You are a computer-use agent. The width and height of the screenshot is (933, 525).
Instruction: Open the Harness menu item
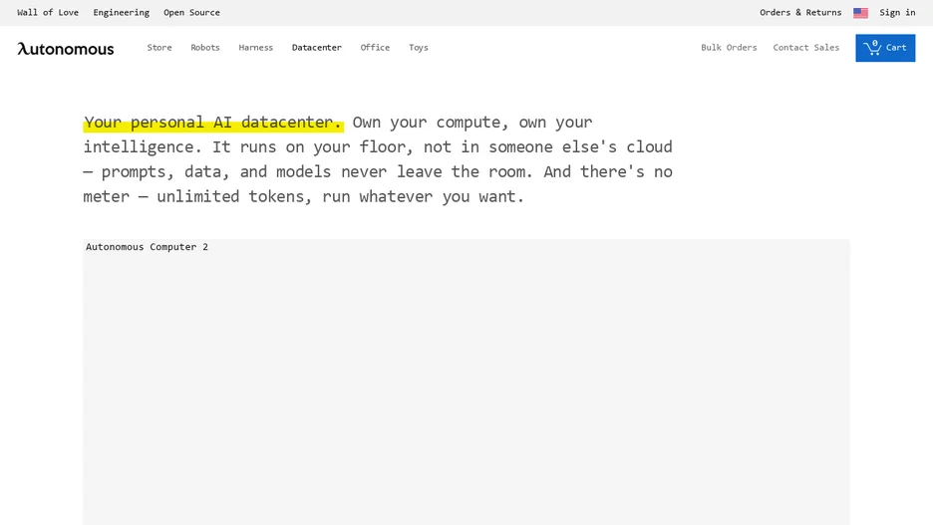[x=256, y=48]
